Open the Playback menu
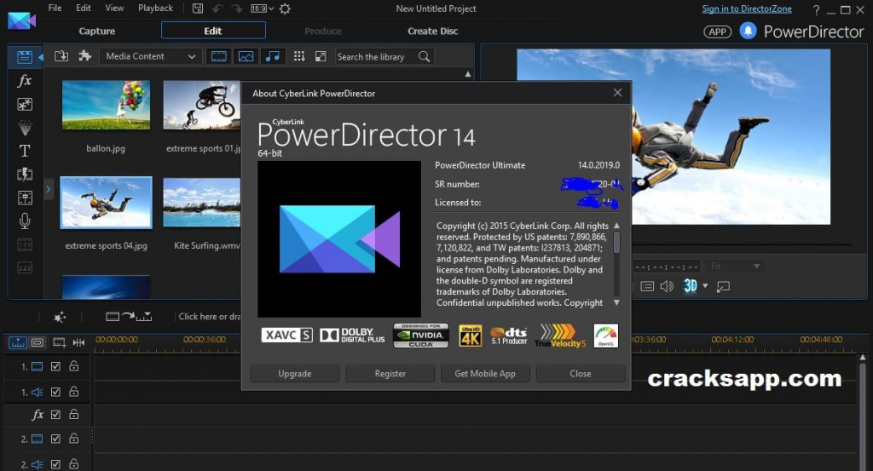 click(x=155, y=8)
